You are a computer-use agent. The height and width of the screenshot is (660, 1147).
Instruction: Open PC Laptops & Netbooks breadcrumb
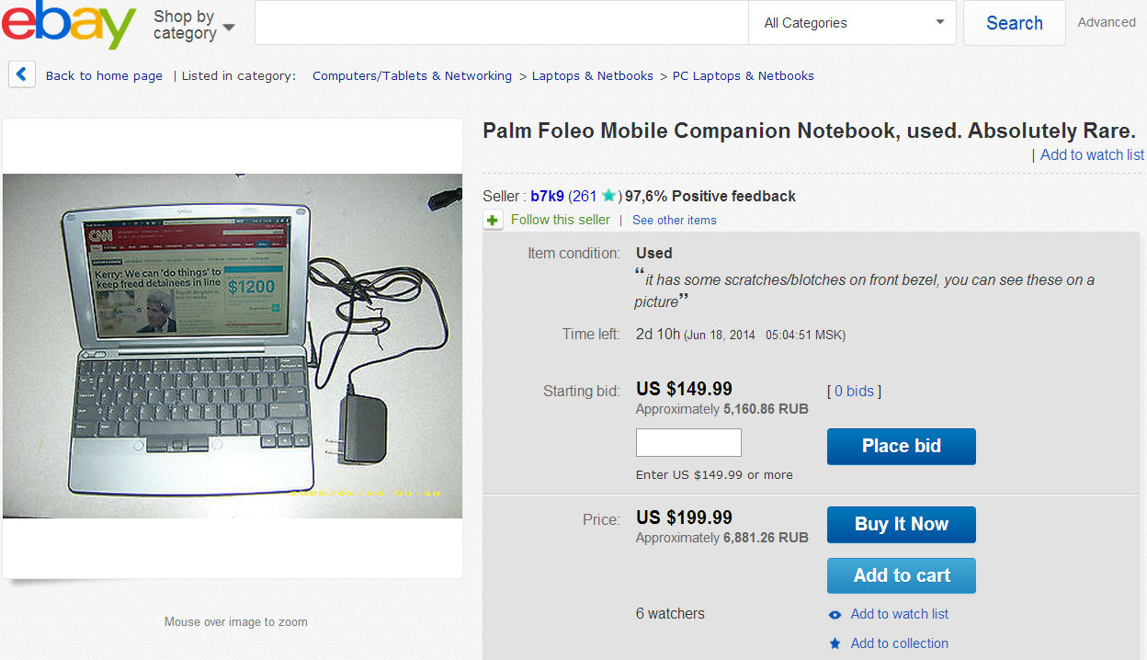(x=744, y=76)
